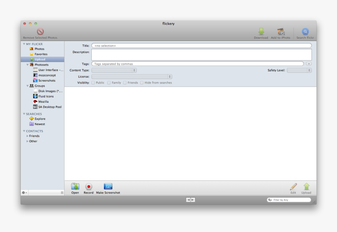The width and height of the screenshot is (337, 232).
Task: Click the Tags input field
Action: 197,64
